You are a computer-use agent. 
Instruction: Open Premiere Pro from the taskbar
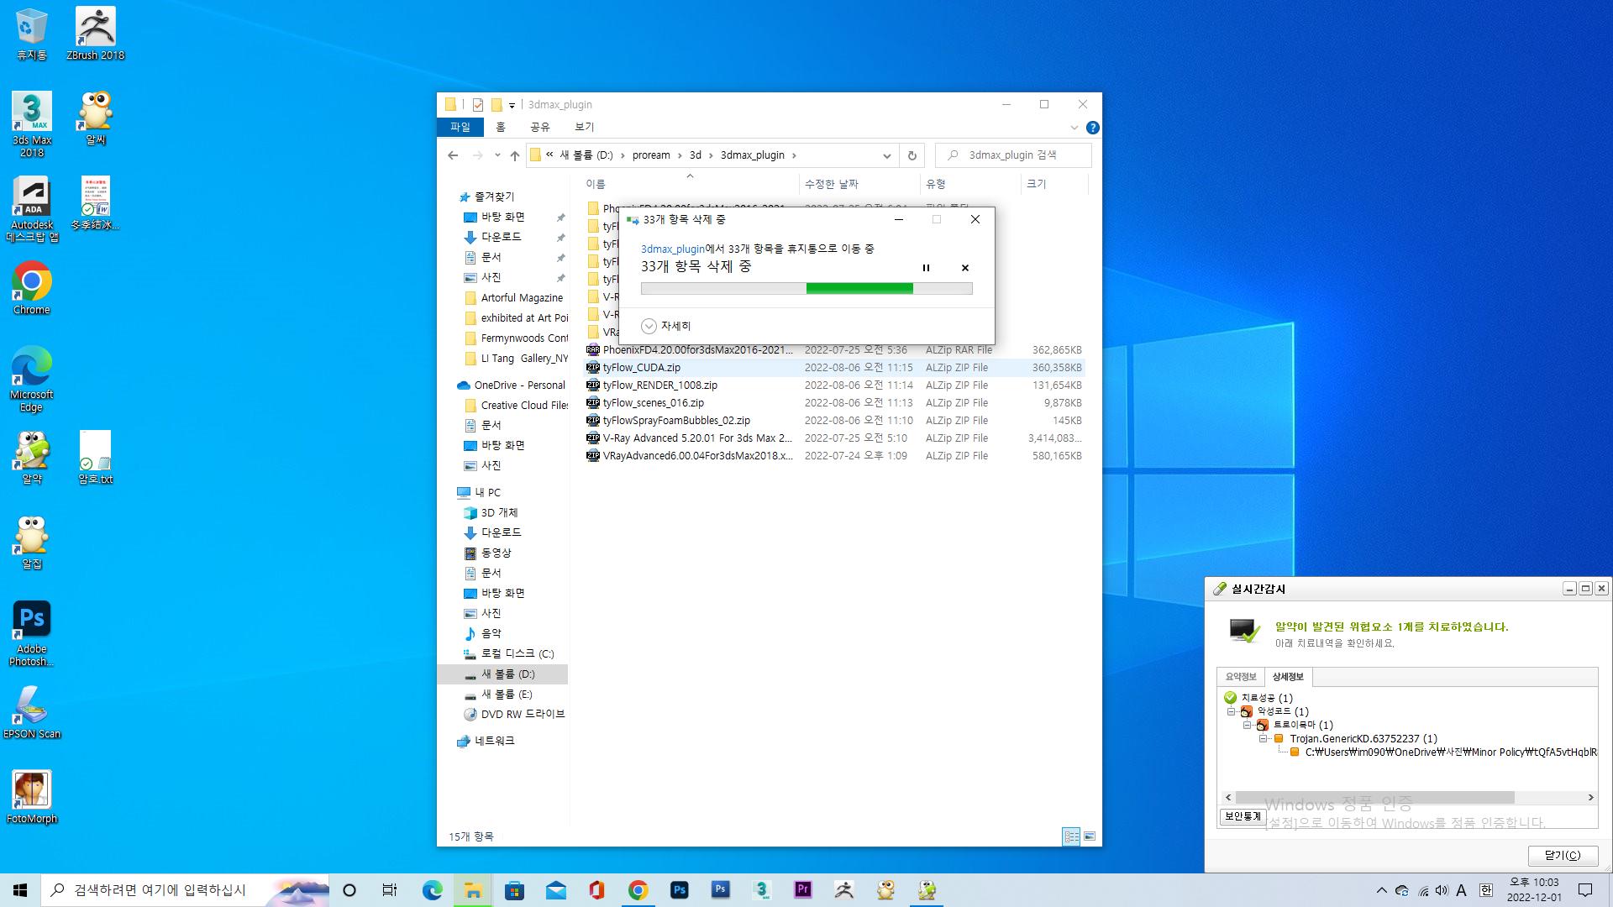[802, 889]
